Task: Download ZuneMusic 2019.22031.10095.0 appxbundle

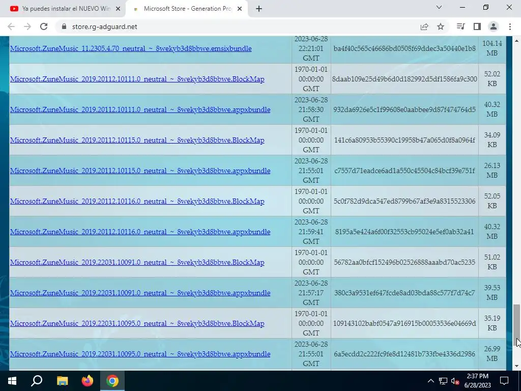Action: [x=140, y=354]
